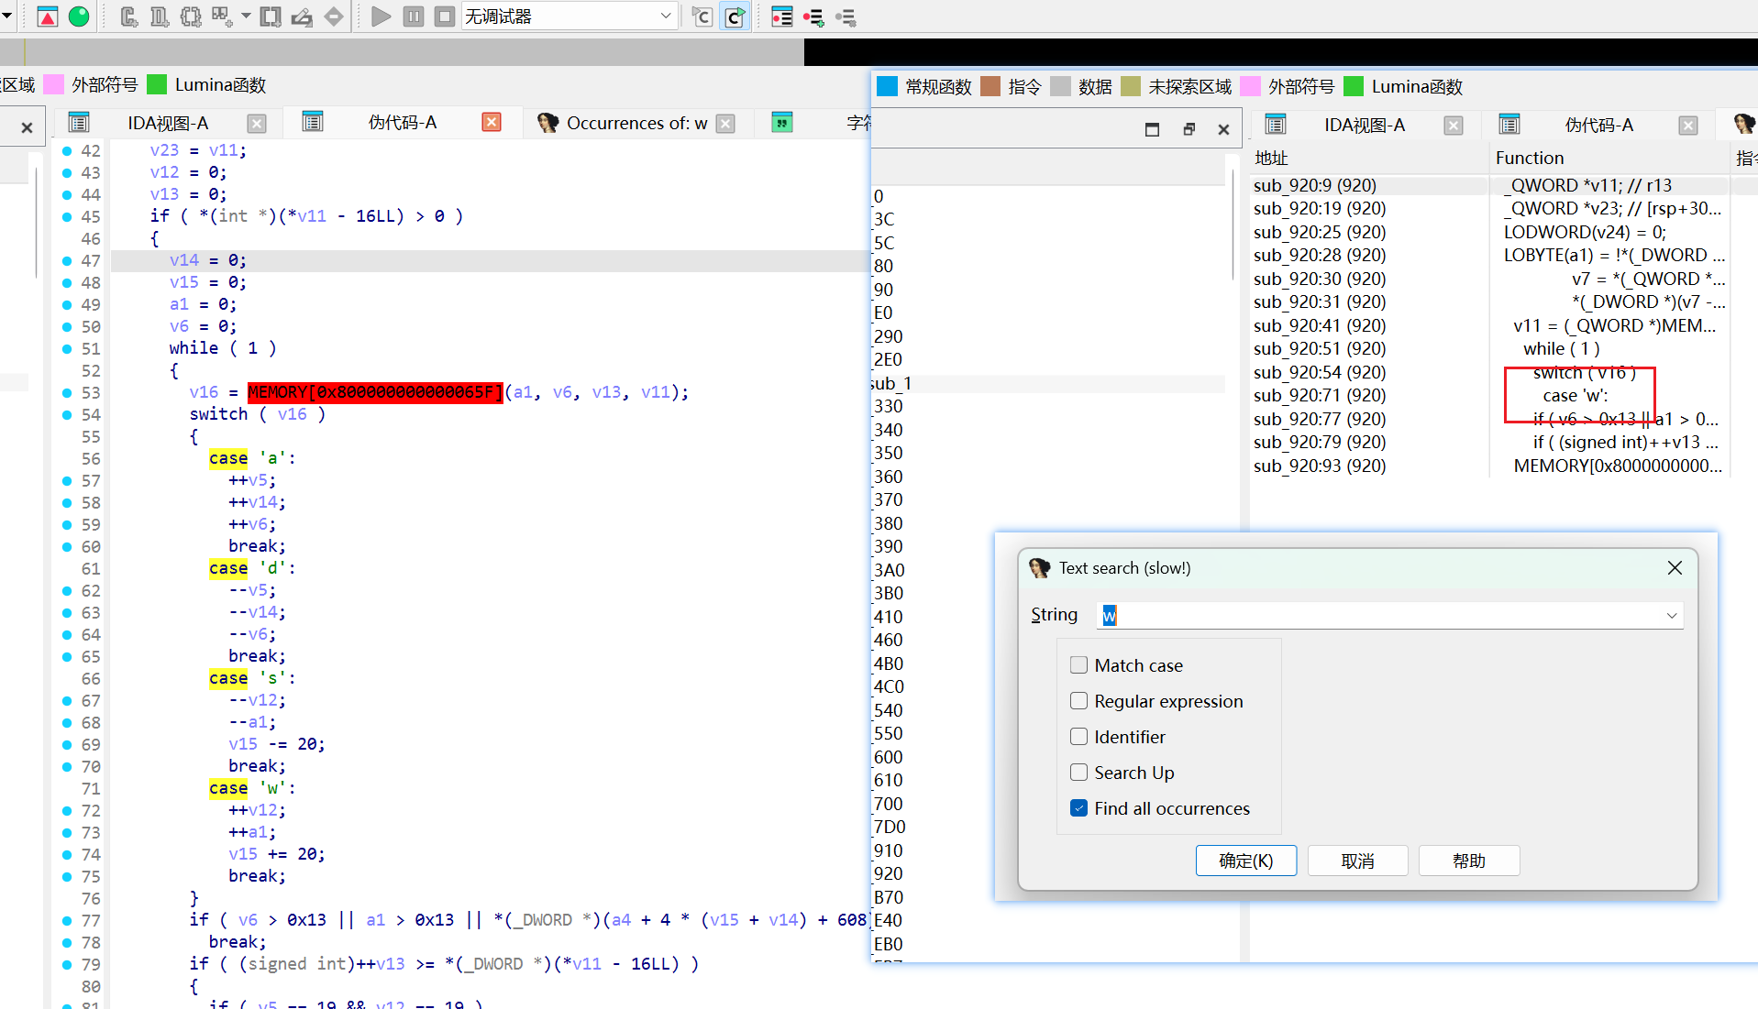Select the sub_920:71 case 'w' result row
This screenshot has height=1009, width=1758.
(1319, 395)
